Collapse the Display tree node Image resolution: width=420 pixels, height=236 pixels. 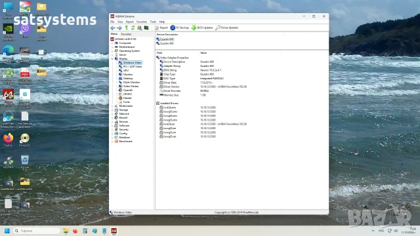coord(112,59)
